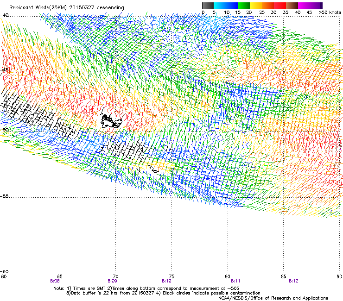The width and height of the screenshot is (343, 301).
Task: Click the orange 25-30 knots legend segment
Action: tap(268, 6)
